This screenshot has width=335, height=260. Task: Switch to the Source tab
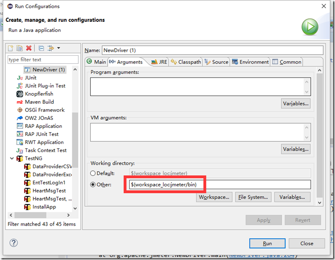pos(216,62)
